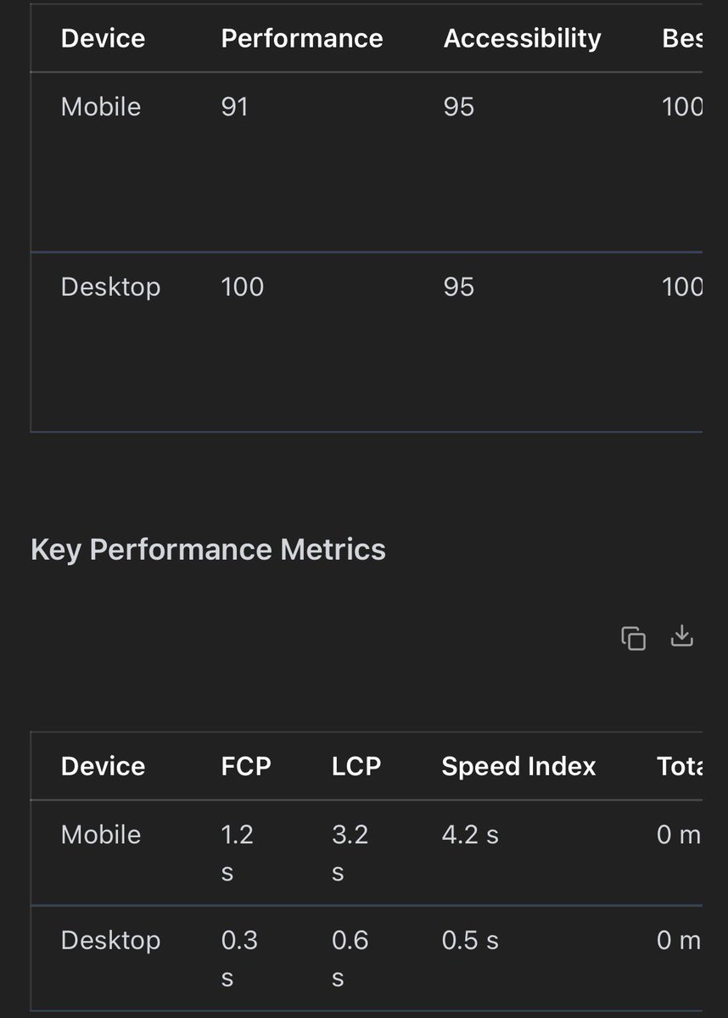
Task: Select Mobile accessibility score 95
Action: 458,107
